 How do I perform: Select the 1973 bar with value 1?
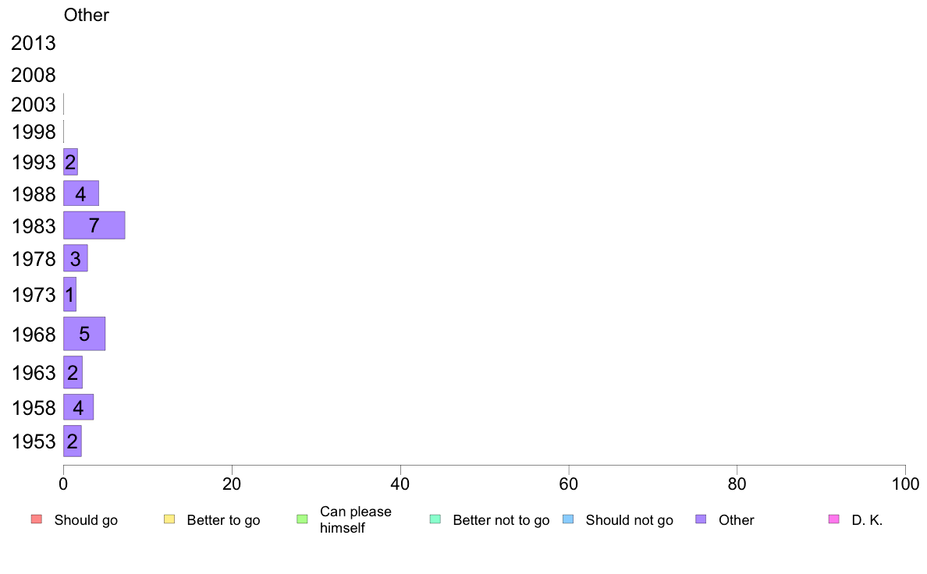coord(69,294)
